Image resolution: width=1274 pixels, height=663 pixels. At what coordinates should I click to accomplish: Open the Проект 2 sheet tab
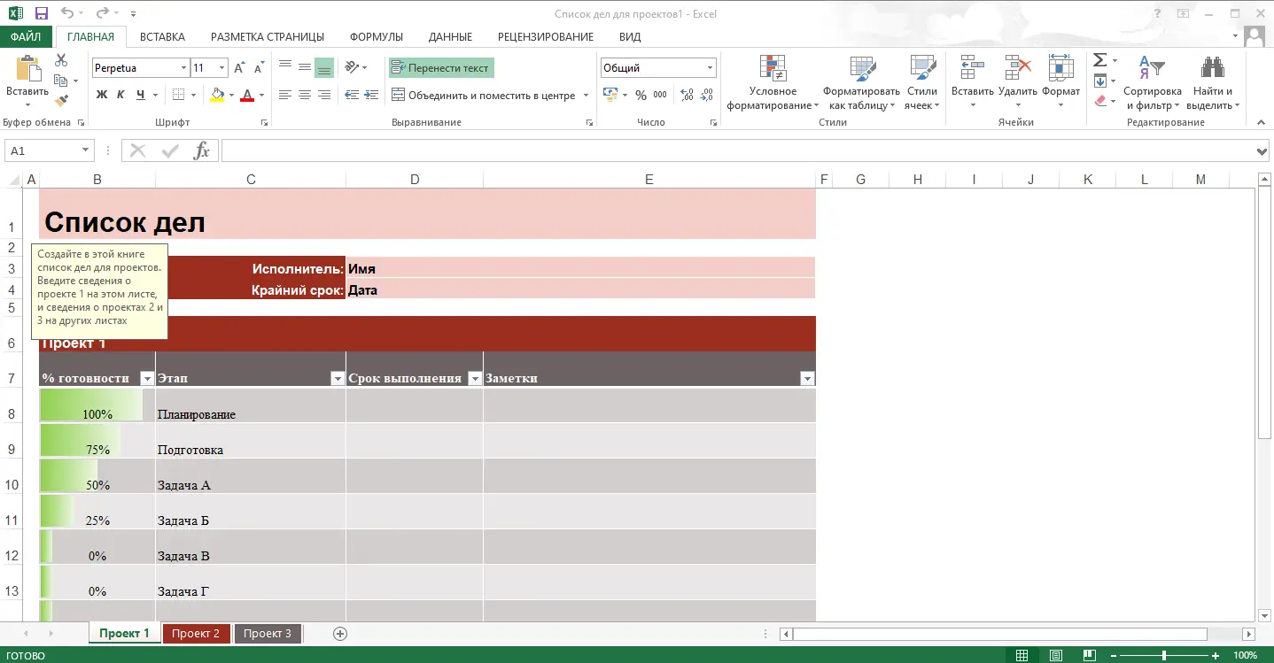pos(196,633)
